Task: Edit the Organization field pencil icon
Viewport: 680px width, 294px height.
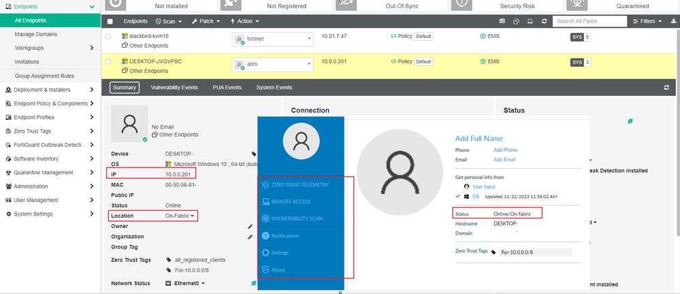Action: coord(250,237)
